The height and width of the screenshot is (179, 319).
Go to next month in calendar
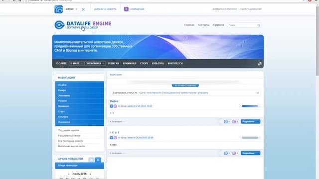[90, 174]
